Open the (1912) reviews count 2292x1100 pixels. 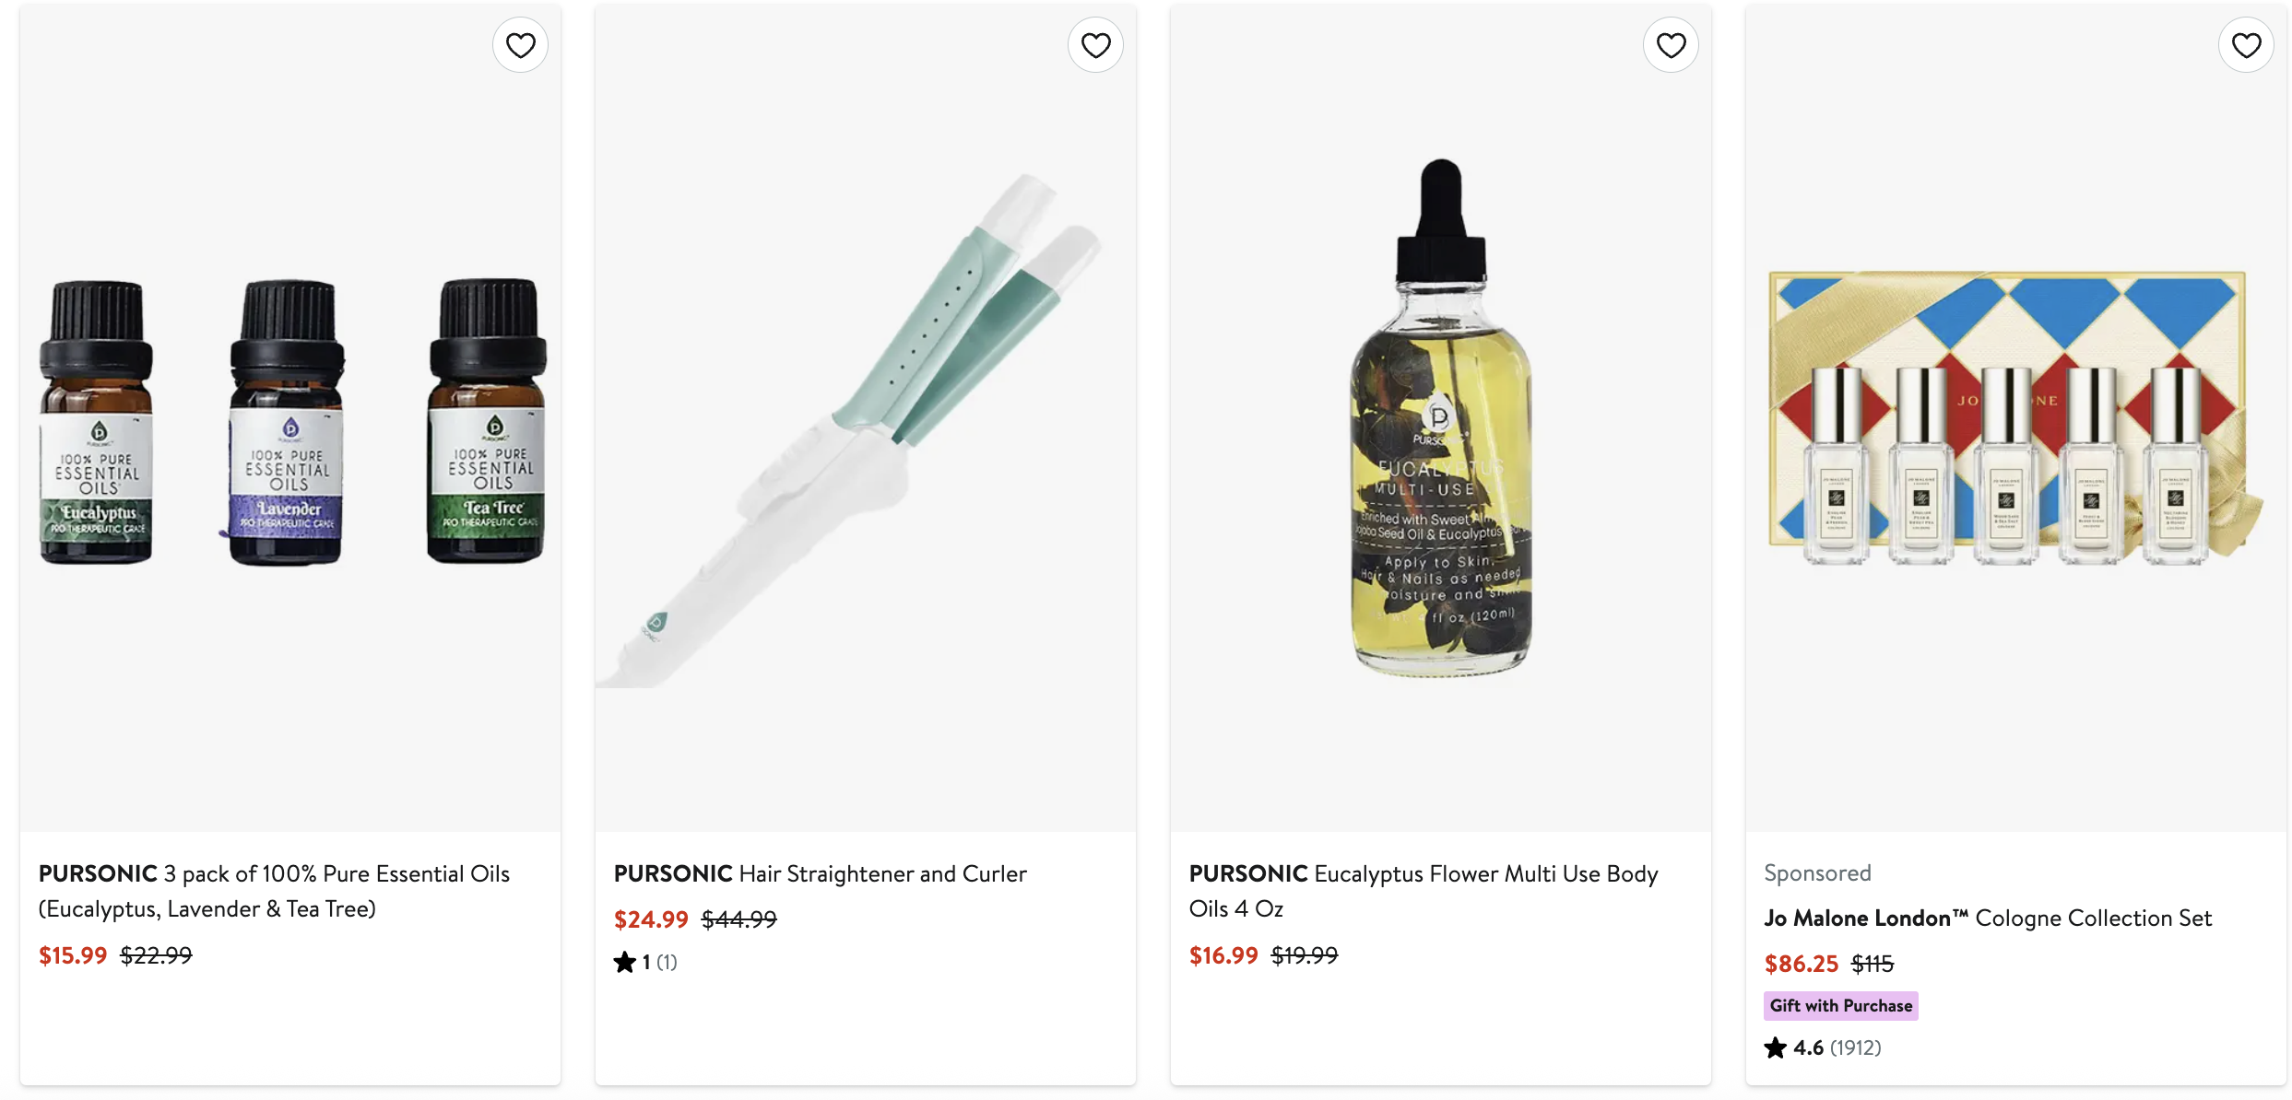pos(1855,1048)
